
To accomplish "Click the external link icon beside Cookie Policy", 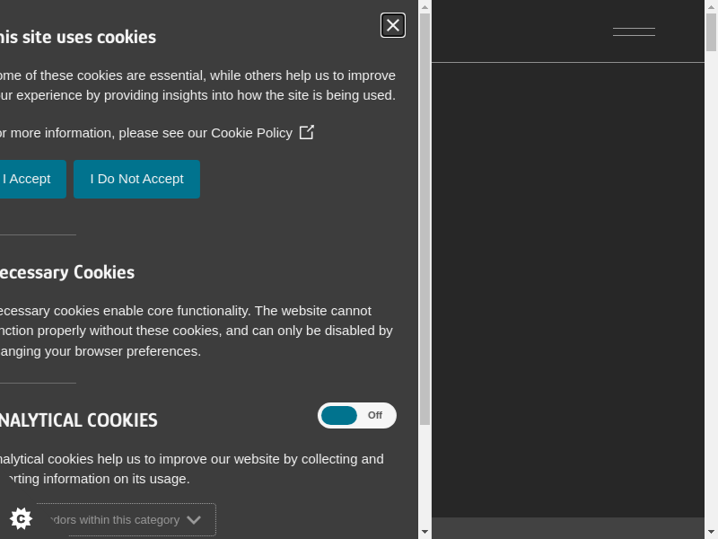I will 307,132.
